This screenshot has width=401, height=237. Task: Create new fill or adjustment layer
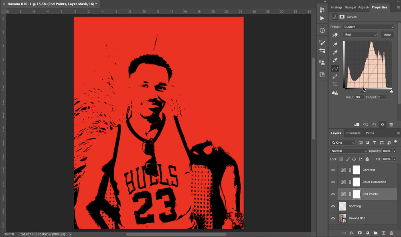(x=367, y=233)
